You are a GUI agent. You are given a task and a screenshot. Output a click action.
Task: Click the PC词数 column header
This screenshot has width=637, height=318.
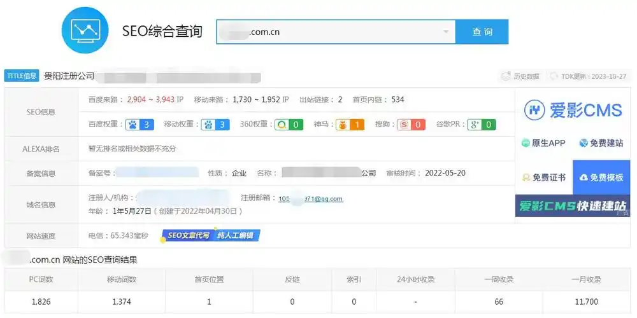(x=41, y=279)
